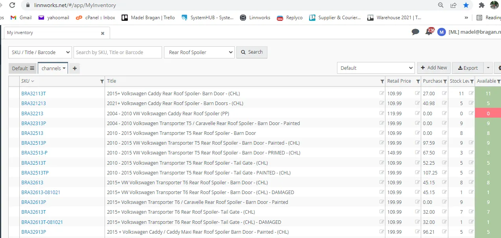
Task: Edit title of BRA32113T with pencil icon
Action: [x=381, y=93]
